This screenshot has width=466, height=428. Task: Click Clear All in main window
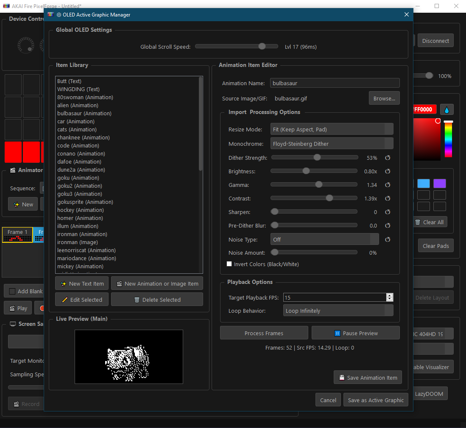coord(430,222)
